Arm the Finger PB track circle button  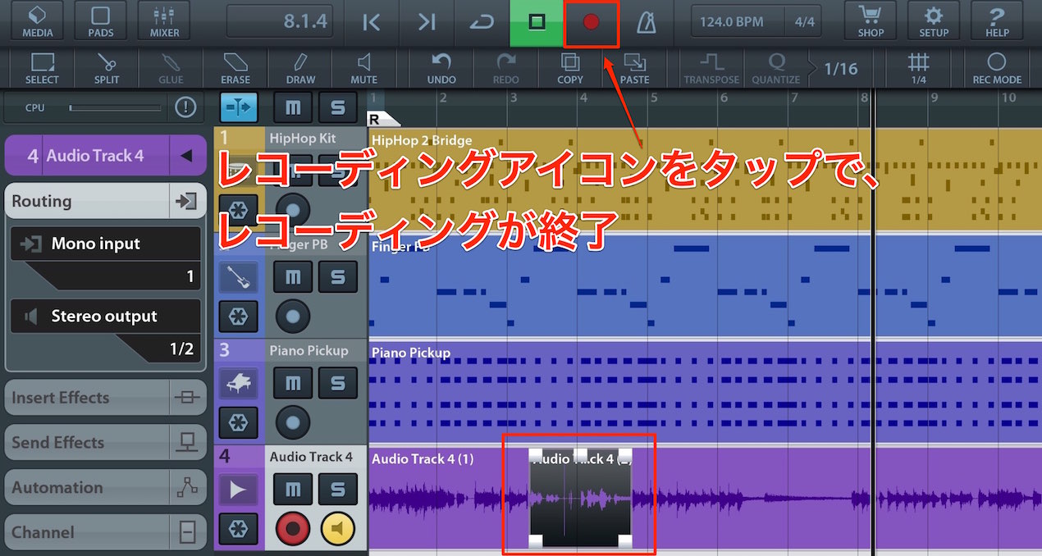pyautogui.click(x=293, y=316)
